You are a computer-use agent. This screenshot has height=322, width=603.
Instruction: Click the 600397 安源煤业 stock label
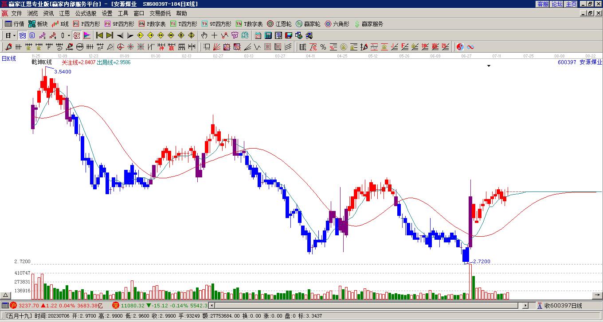coord(580,62)
